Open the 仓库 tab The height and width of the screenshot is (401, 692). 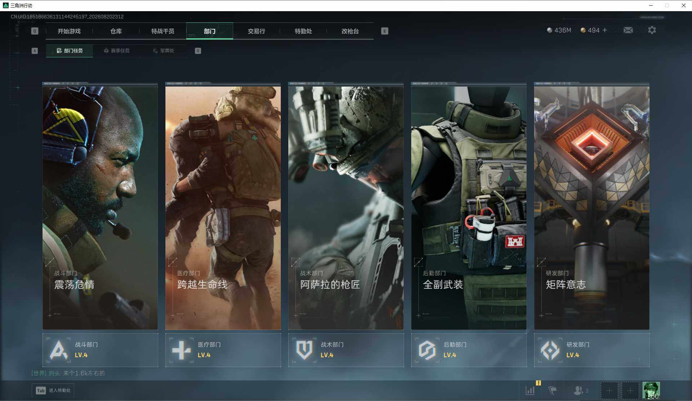[x=116, y=31]
